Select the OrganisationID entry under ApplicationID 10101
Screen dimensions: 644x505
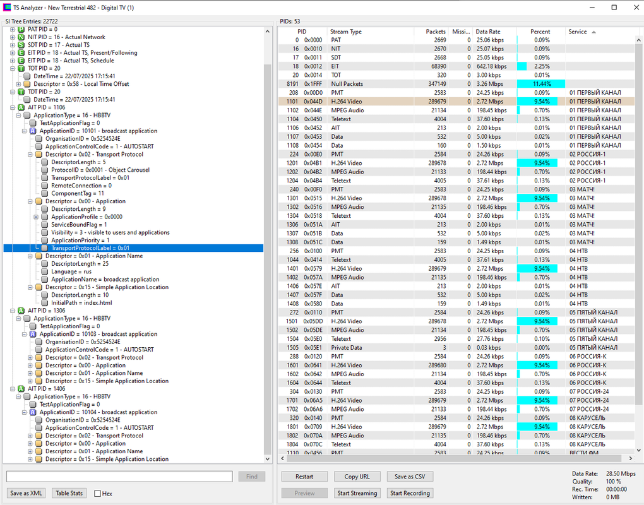click(x=83, y=139)
